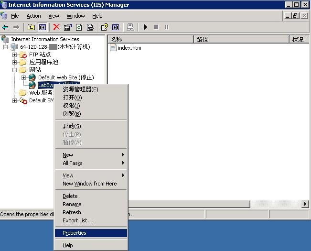311x251 pixels.
Task: Choose Properties in the context menu
Action: click(91, 233)
